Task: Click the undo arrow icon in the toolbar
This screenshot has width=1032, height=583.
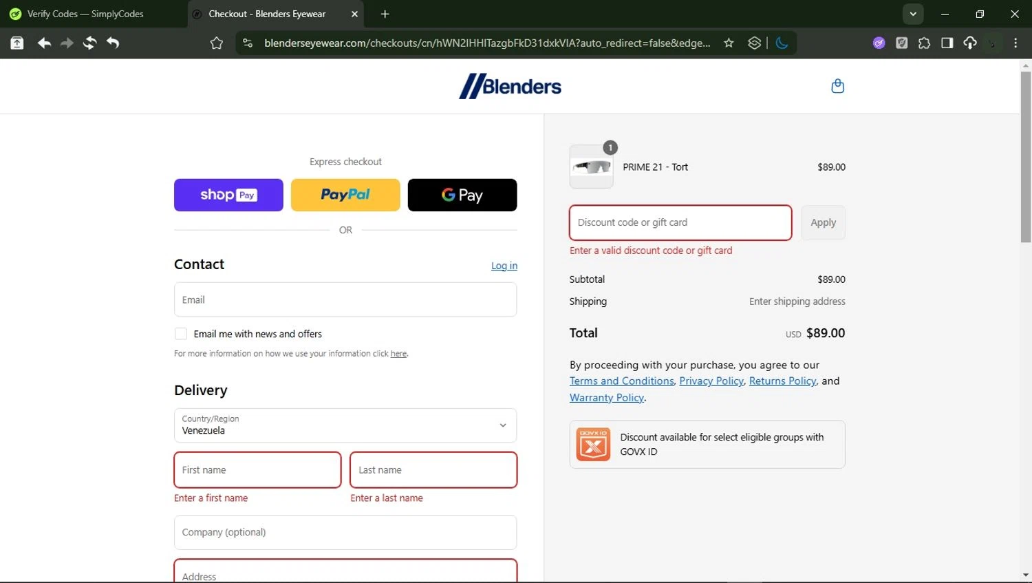Action: [113, 43]
